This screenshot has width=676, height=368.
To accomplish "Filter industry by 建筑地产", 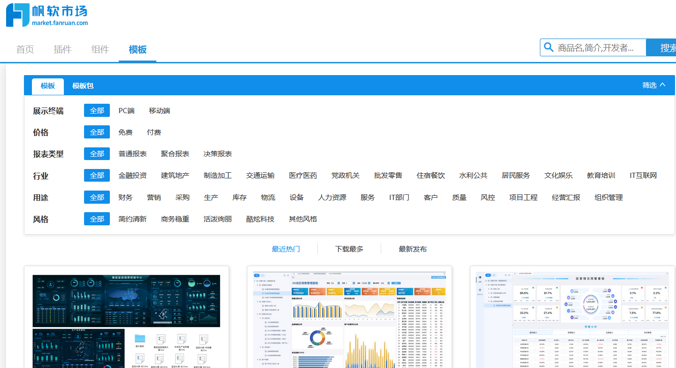I will click(175, 176).
